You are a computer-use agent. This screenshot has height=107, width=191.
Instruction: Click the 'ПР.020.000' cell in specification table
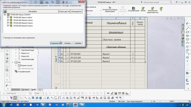tap(86, 57)
